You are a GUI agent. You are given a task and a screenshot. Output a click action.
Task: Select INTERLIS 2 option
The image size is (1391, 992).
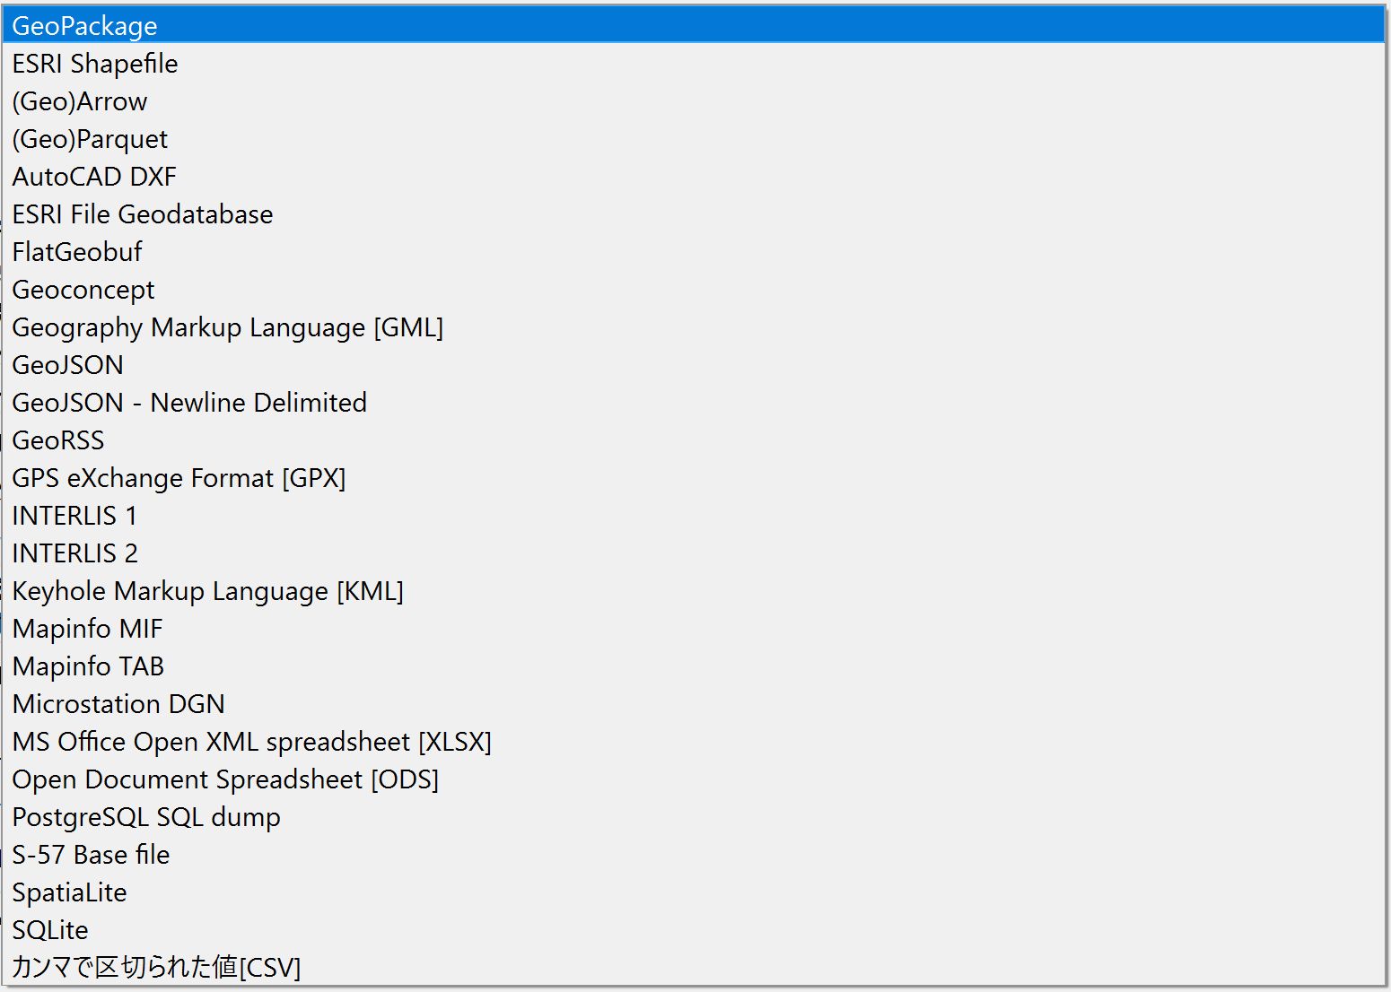pos(694,553)
